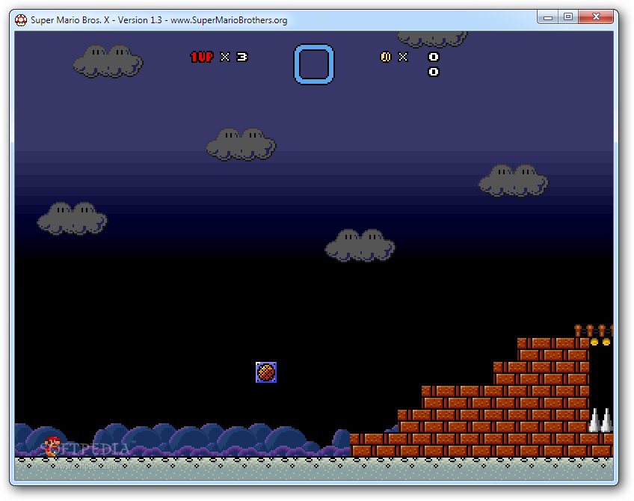Click the orange ball item block

coord(266,372)
